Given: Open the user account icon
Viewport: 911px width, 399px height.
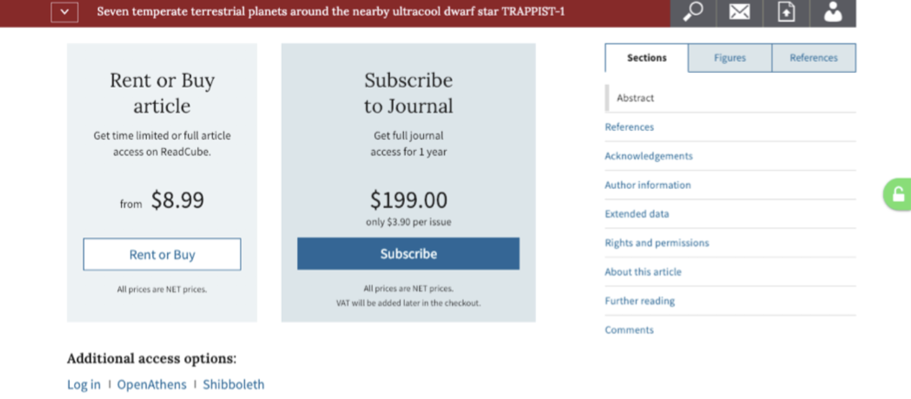Looking at the screenshot, I should 833,12.
